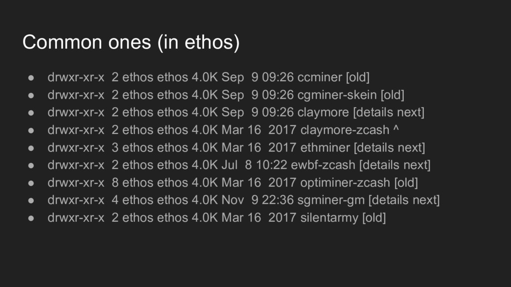Click the bullet point beside the ccminer line

[31, 78]
